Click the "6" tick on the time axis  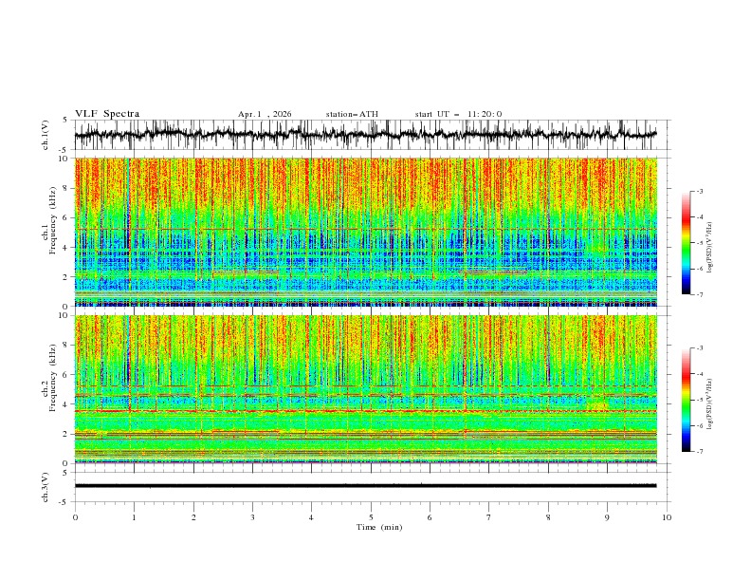tap(430, 517)
